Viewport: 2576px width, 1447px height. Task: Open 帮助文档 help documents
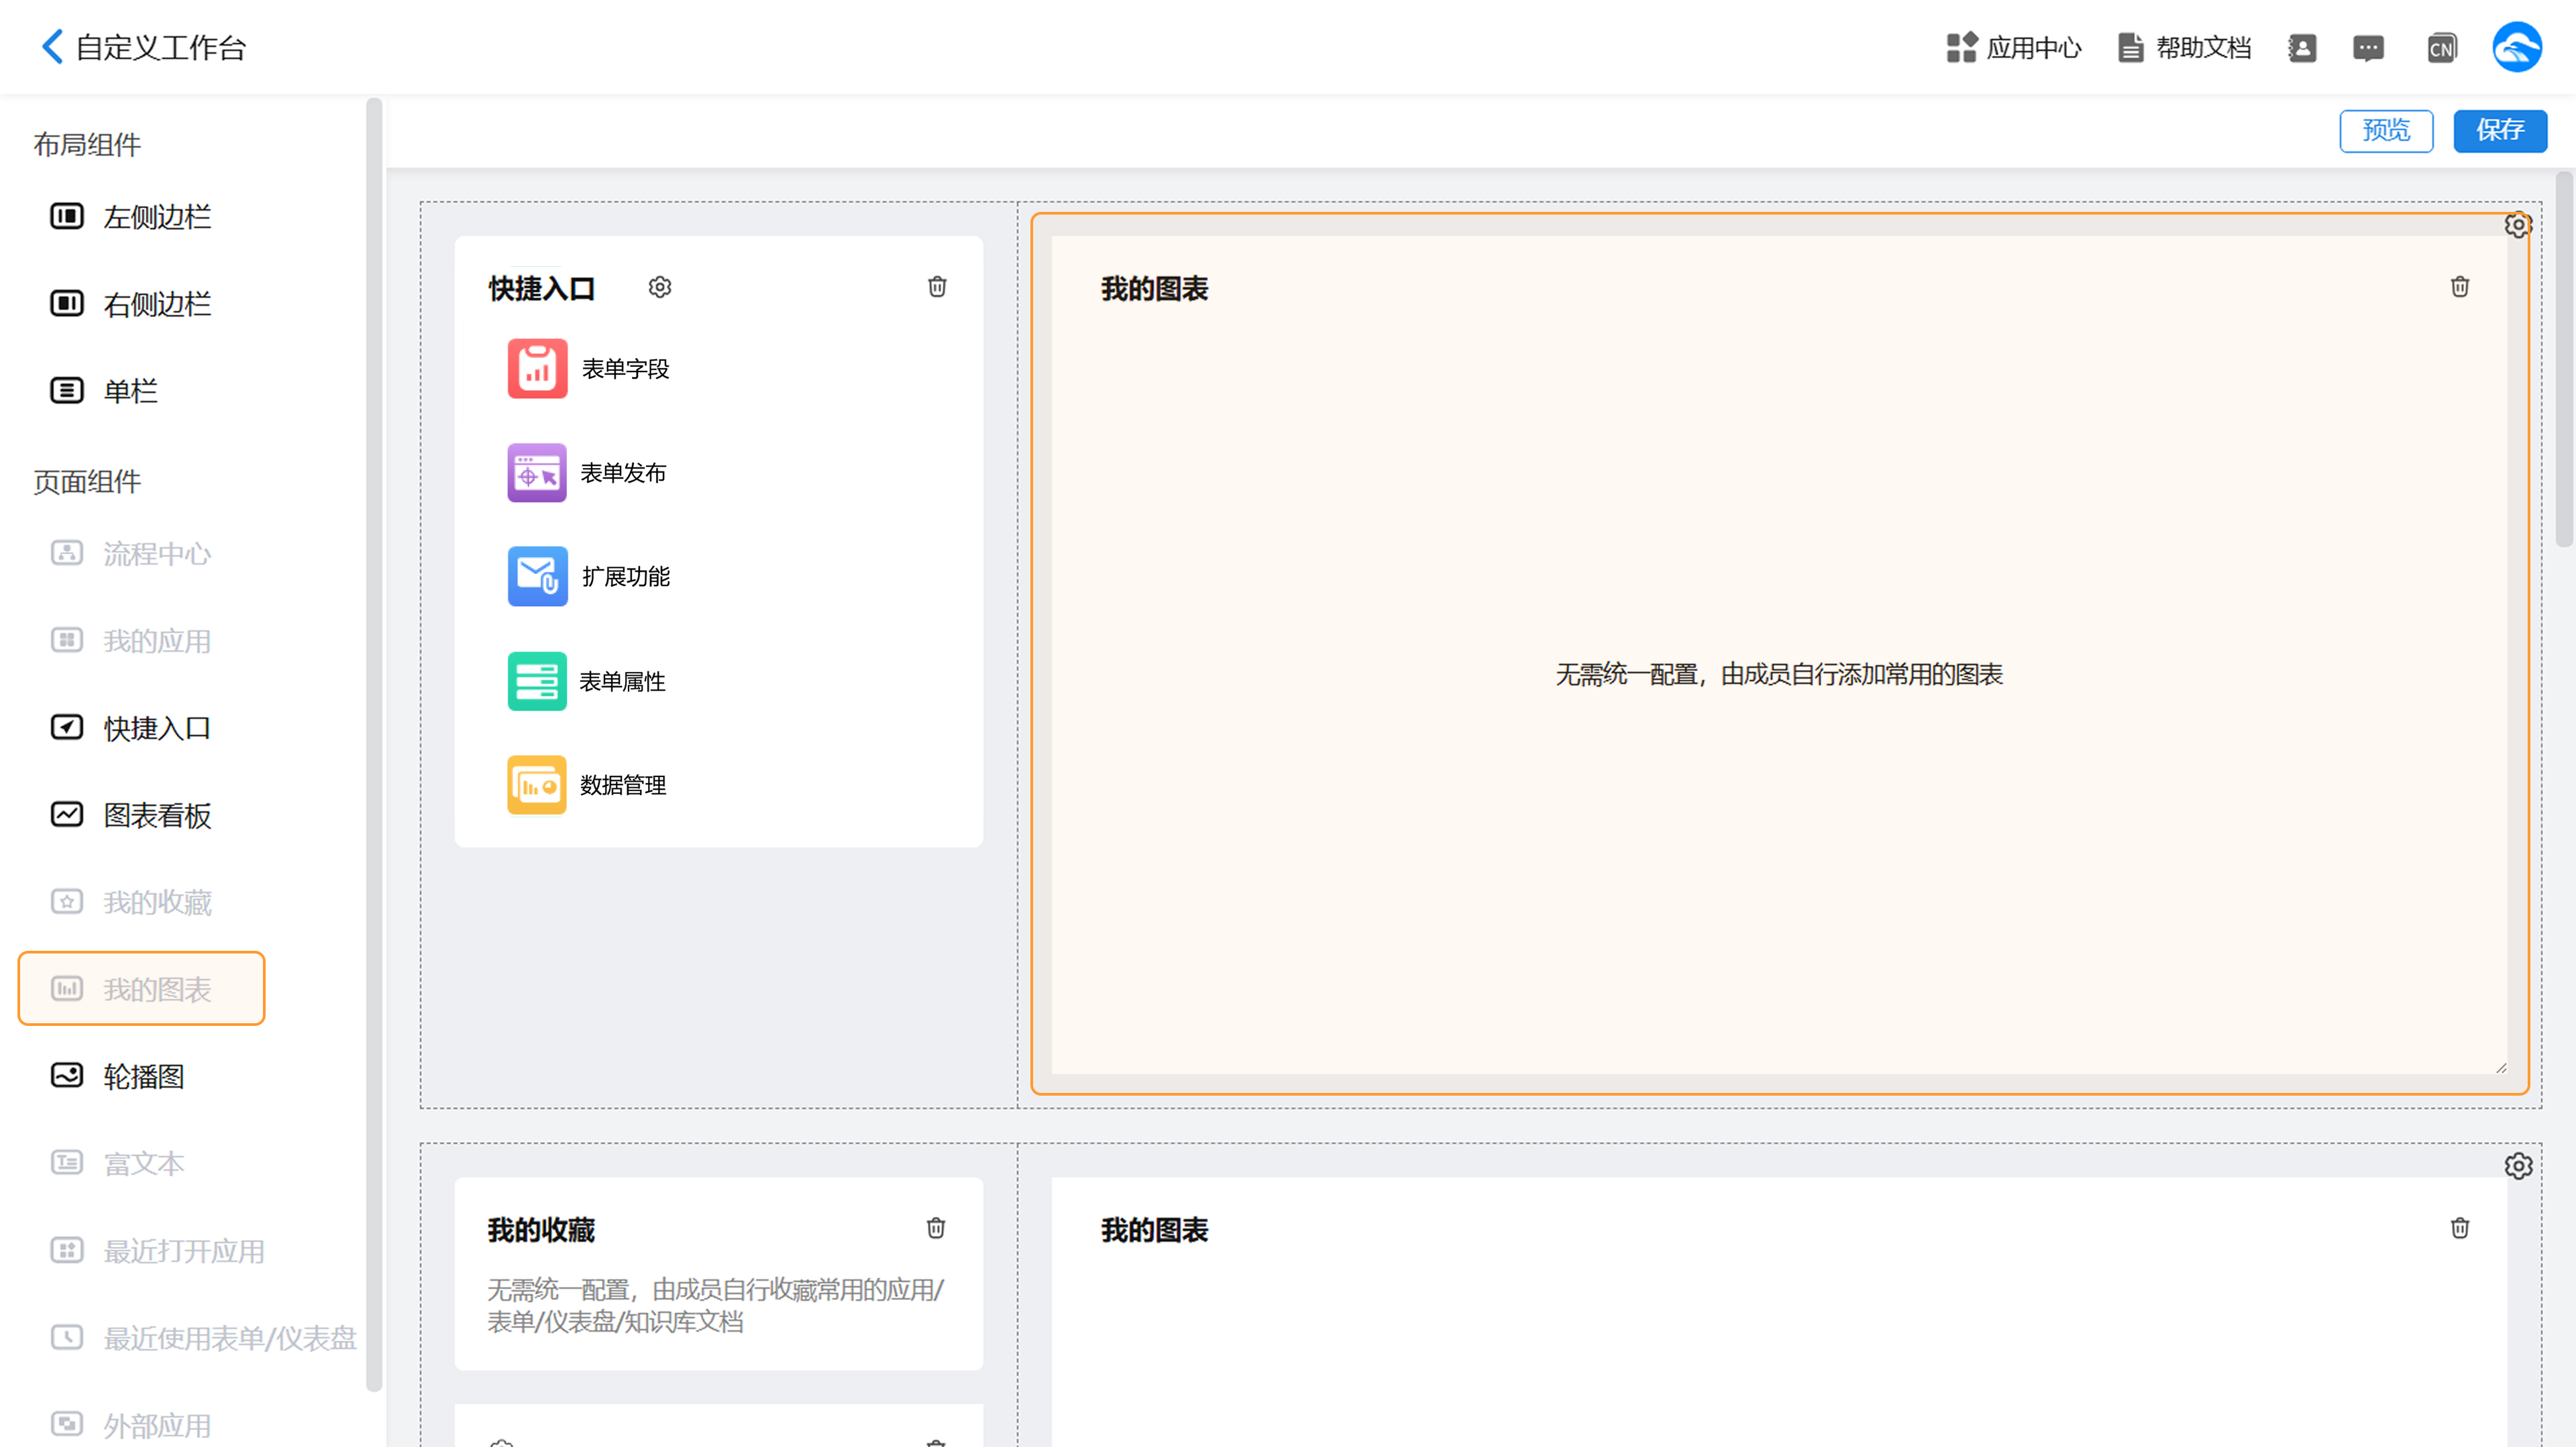pyautogui.click(x=2184, y=47)
